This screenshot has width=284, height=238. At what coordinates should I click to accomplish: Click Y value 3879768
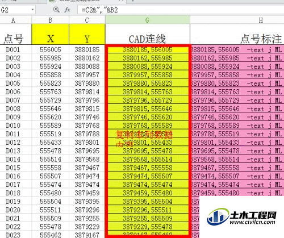click(x=87, y=126)
